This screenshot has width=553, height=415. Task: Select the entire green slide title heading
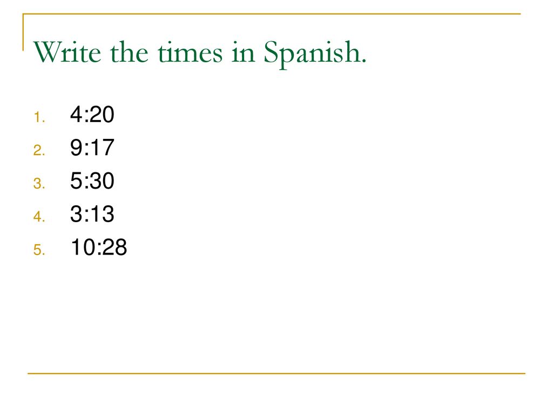point(200,54)
